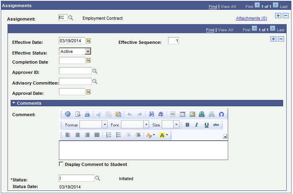Open the Font dropdown in editor
Screen dimensions: 293x194
tap(146, 124)
